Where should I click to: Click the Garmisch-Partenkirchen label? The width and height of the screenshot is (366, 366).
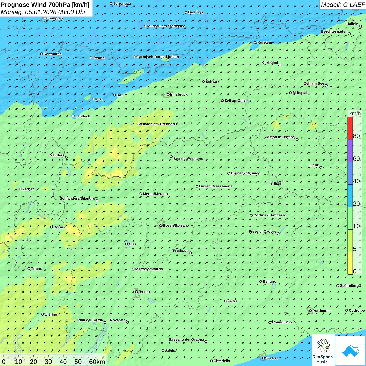tap(157, 57)
